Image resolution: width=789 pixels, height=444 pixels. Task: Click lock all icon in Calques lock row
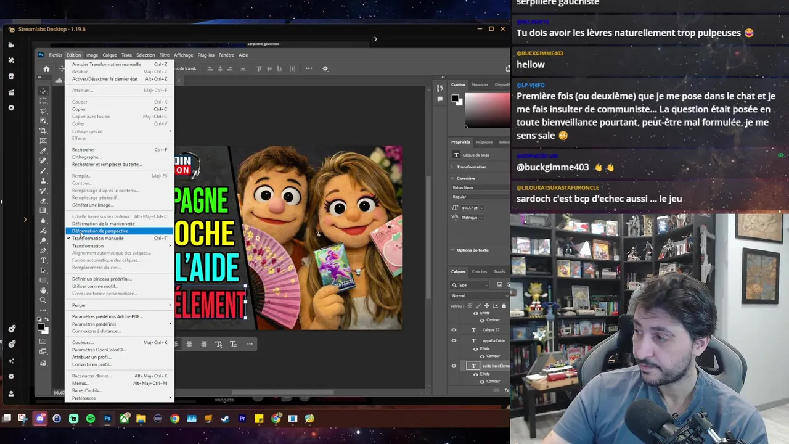pyautogui.click(x=504, y=306)
